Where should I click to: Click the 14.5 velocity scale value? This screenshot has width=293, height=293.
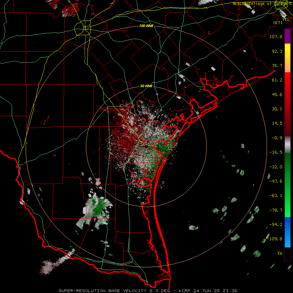tap(277, 123)
